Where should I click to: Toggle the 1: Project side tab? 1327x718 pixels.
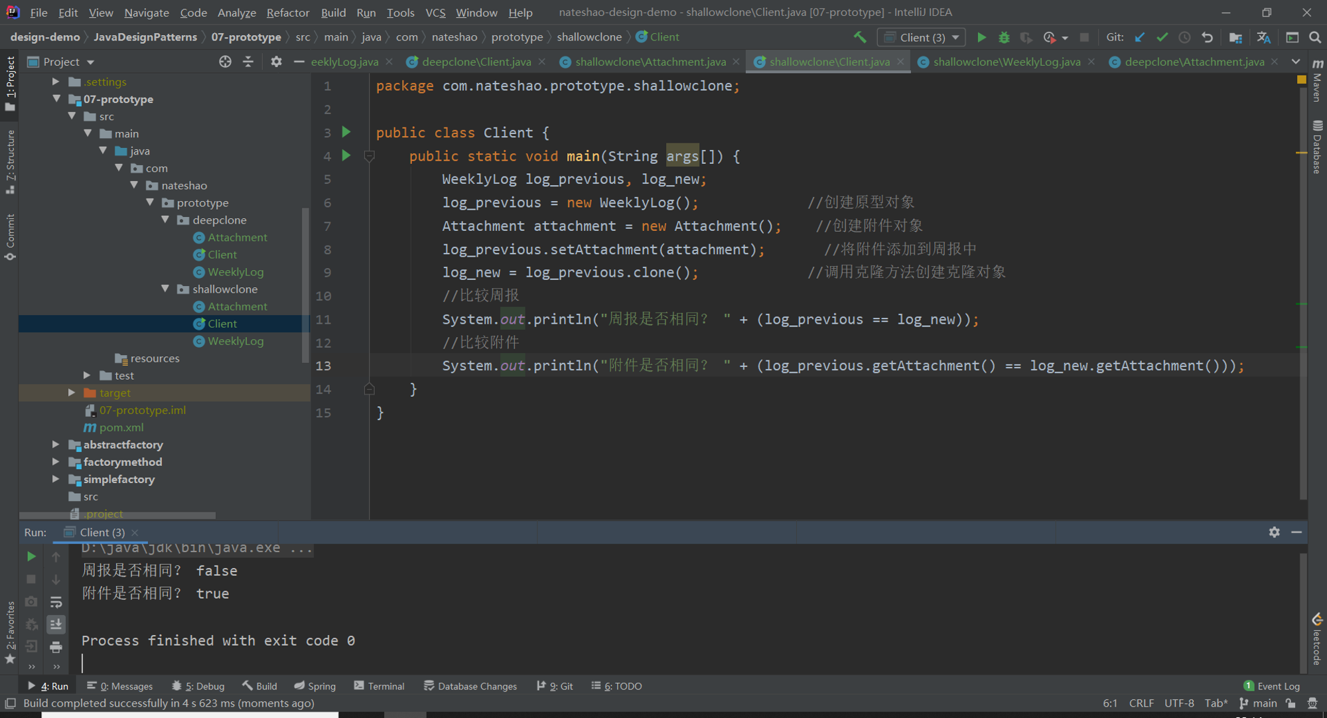click(10, 84)
